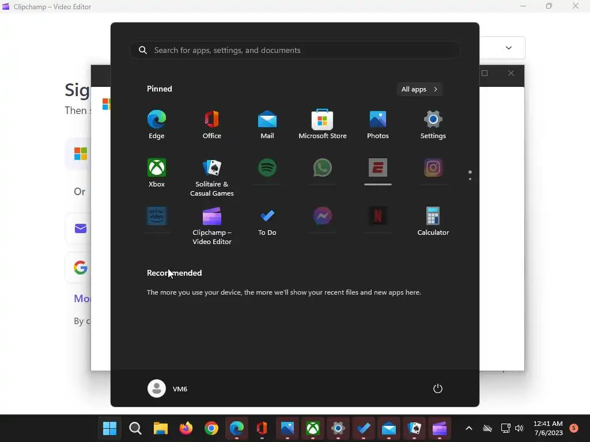Click the Messenger pinned icon

click(323, 216)
